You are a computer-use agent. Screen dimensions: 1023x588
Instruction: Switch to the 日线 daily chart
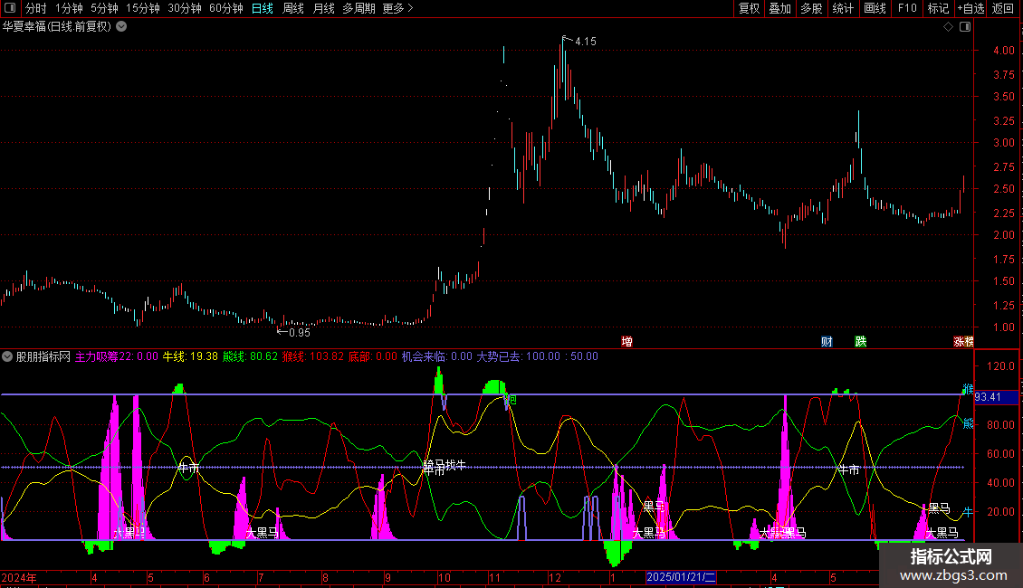(x=263, y=8)
